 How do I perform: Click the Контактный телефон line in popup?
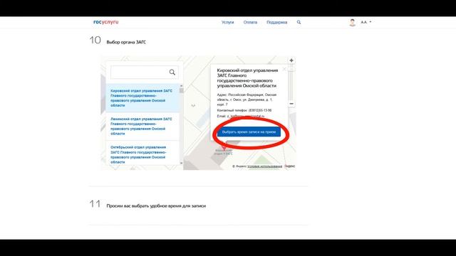pos(244,110)
